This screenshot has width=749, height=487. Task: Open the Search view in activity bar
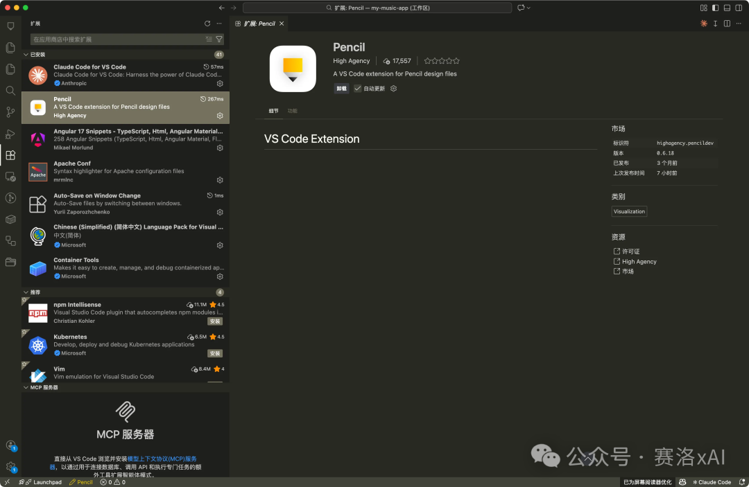10,91
